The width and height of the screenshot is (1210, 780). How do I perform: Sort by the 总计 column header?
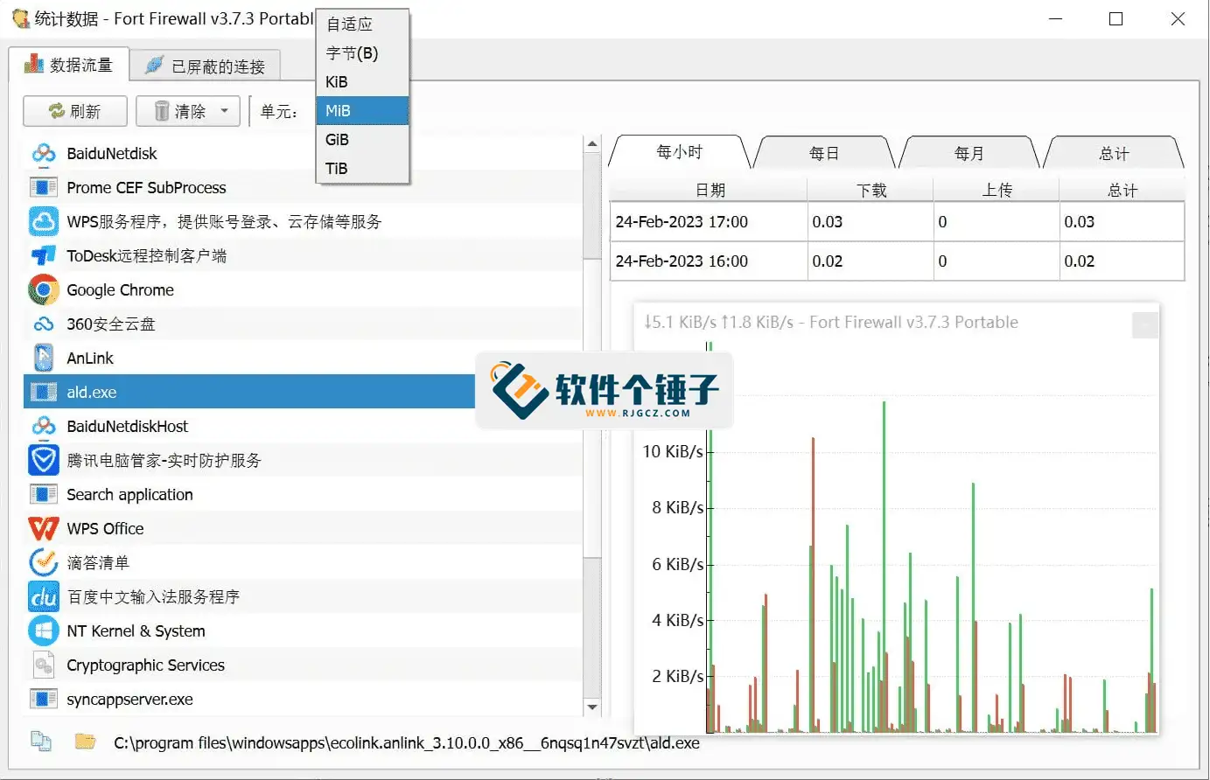coord(1123,190)
